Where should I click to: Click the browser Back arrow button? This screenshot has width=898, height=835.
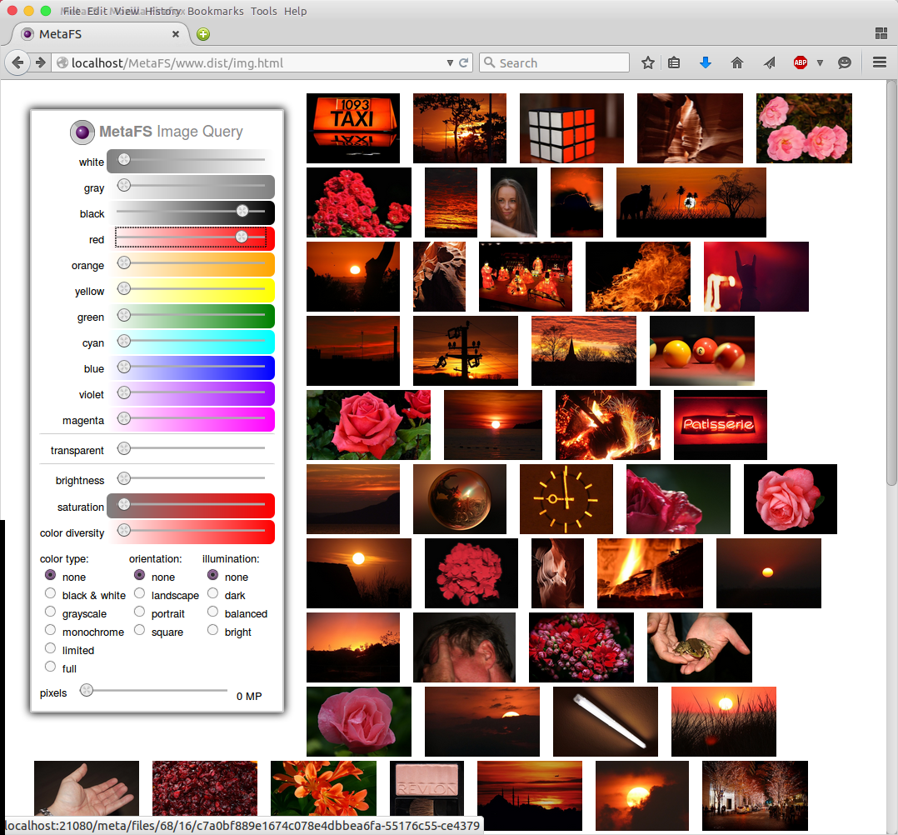click(17, 62)
